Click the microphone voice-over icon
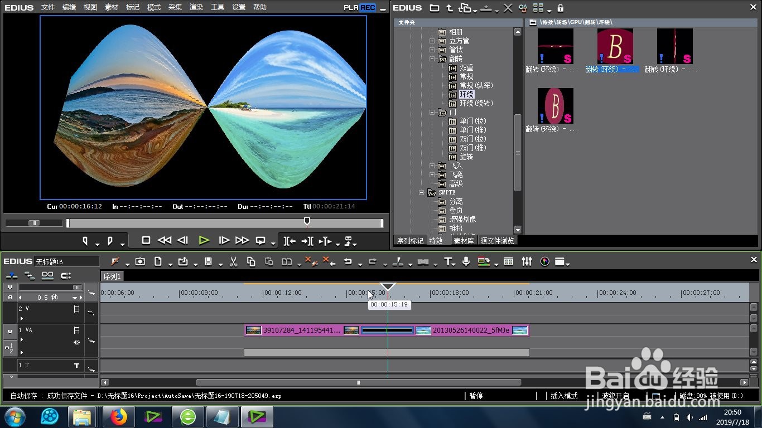 click(466, 261)
